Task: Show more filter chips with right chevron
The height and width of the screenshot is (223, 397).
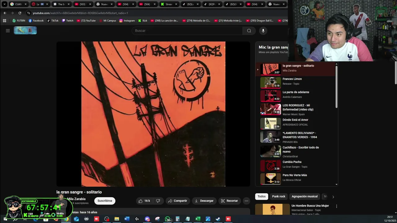Action: [333, 197]
